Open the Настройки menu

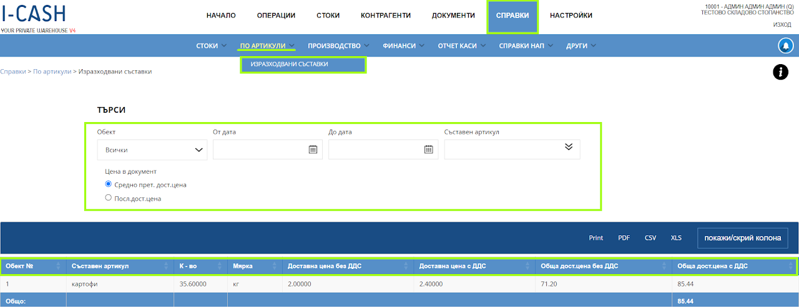pyautogui.click(x=571, y=16)
